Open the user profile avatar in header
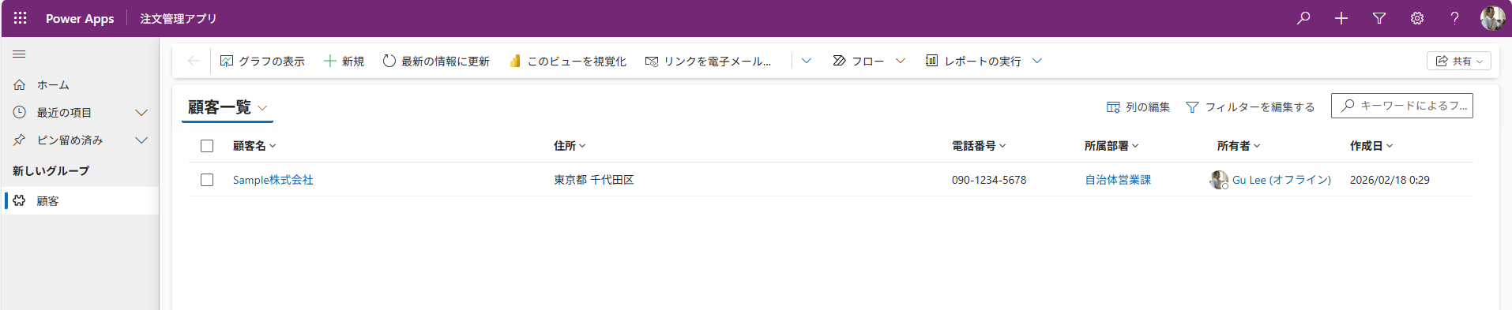The width and height of the screenshot is (1512, 310). coord(1492,18)
